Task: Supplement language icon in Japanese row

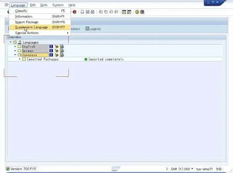Action: tap(62, 55)
